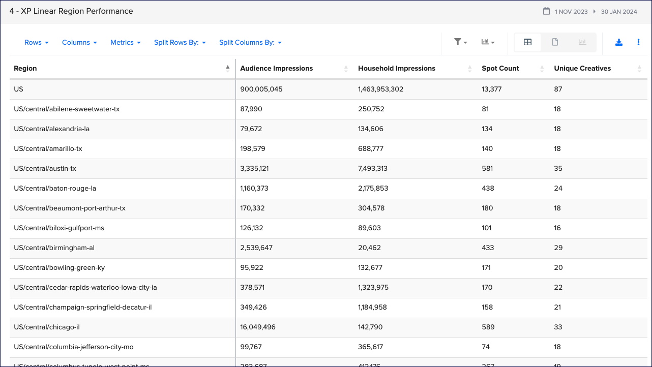Switch to table grid view
The image size is (652, 367).
pos(527,42)
